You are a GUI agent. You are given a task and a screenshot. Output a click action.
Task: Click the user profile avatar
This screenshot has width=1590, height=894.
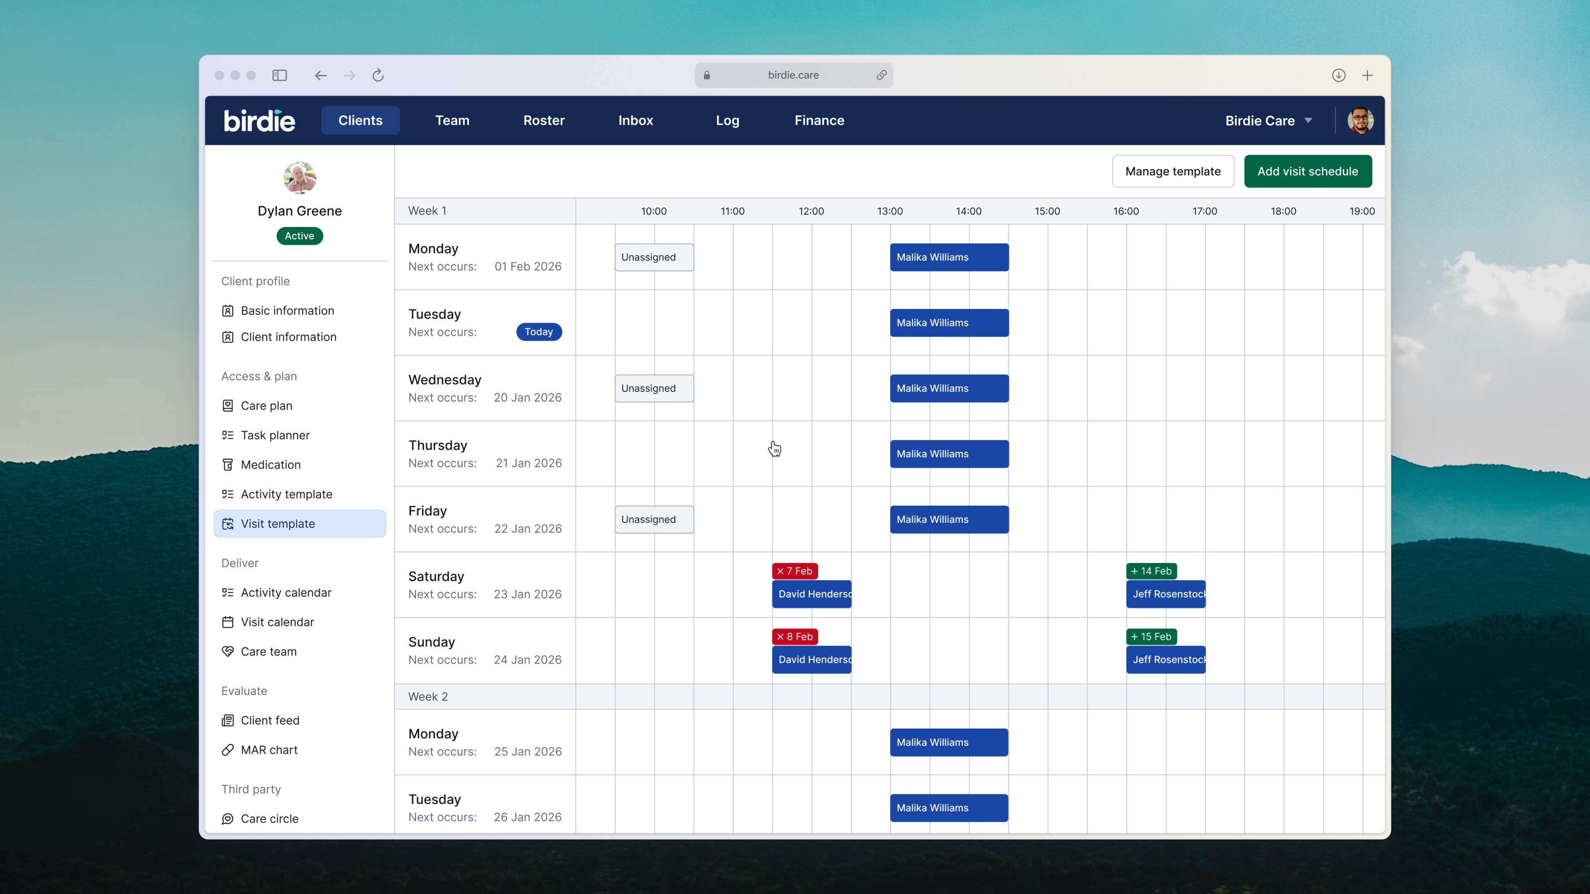tap(1360, 121)
